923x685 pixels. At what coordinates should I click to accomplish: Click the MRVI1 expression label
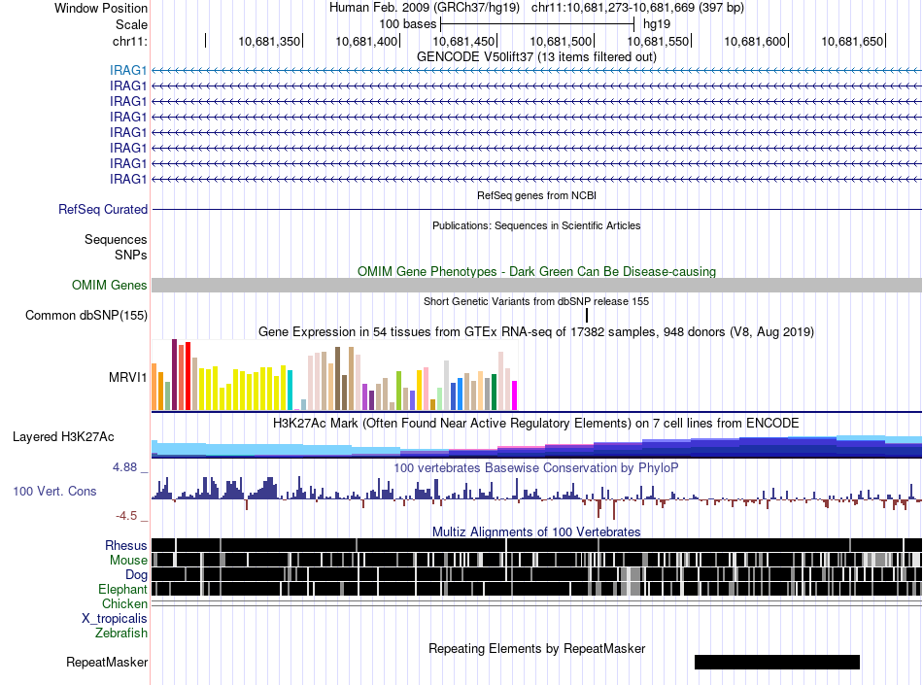[x=127, y=377]
